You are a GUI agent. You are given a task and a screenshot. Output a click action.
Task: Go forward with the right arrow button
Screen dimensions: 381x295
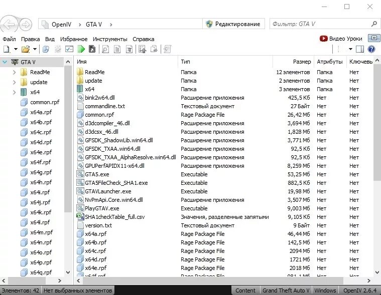[x=26, y=24]
